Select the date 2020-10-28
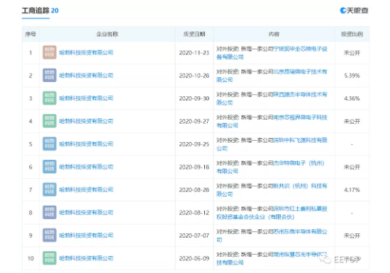 point(194,76)
